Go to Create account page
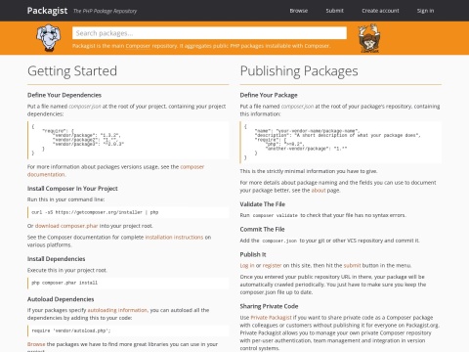This screenshot has width=469, height=352. pyautogui.click(x=380, y=11)
